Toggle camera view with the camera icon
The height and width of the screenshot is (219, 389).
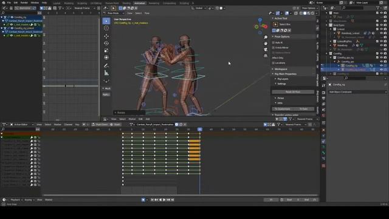click(x=266, y=50)
